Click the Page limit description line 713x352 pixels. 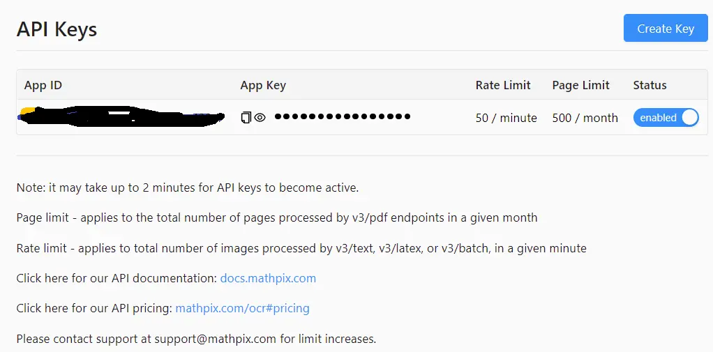[x=277, y=217]
